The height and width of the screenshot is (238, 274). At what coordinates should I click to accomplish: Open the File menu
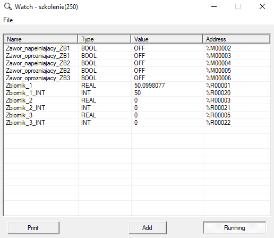[x=8, y=20]
